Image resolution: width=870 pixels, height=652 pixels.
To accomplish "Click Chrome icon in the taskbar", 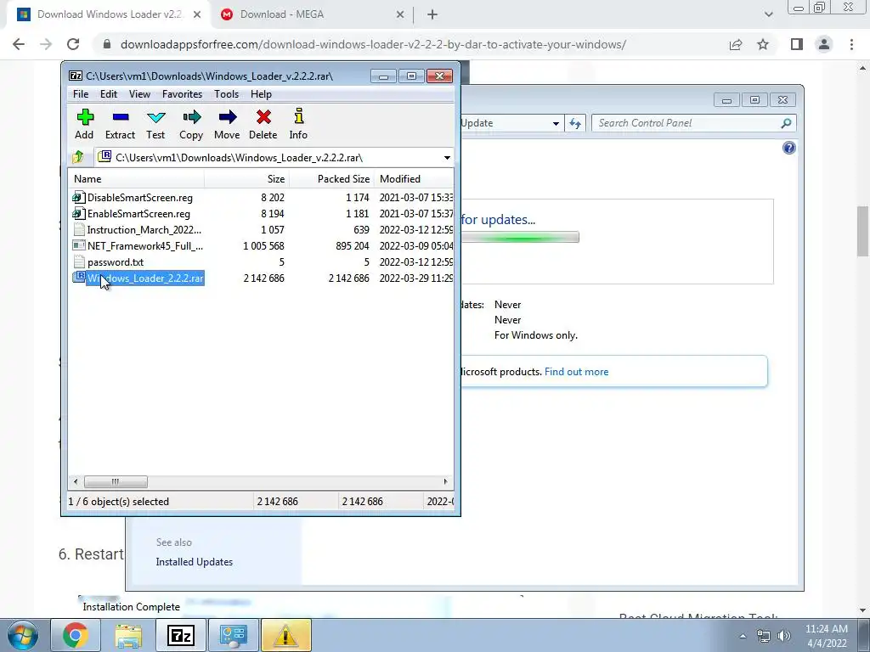I will pos(75,635).
